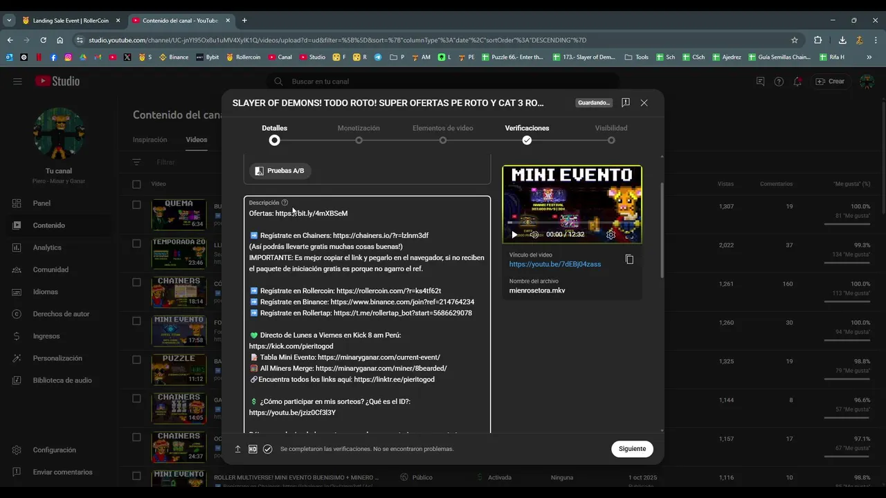Close the video details dialog
The height and width of the screenshot is (498, 886).
tap(644, 102)
